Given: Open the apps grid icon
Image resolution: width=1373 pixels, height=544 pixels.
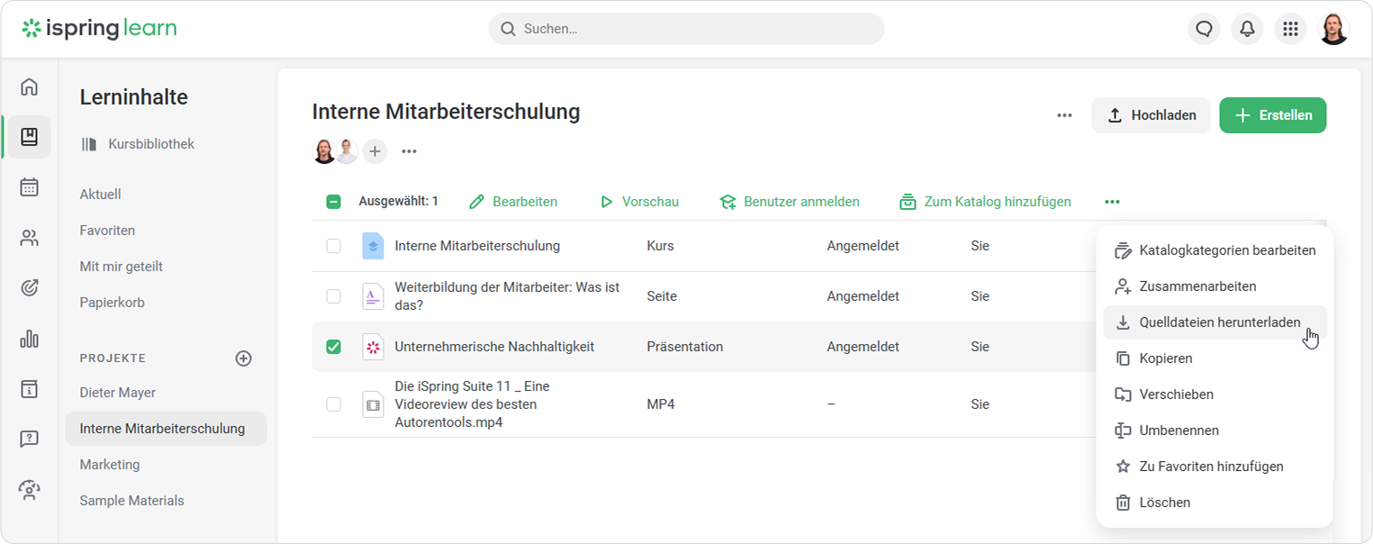Looking at the screenshot, I should click(x=1290, y=29).
